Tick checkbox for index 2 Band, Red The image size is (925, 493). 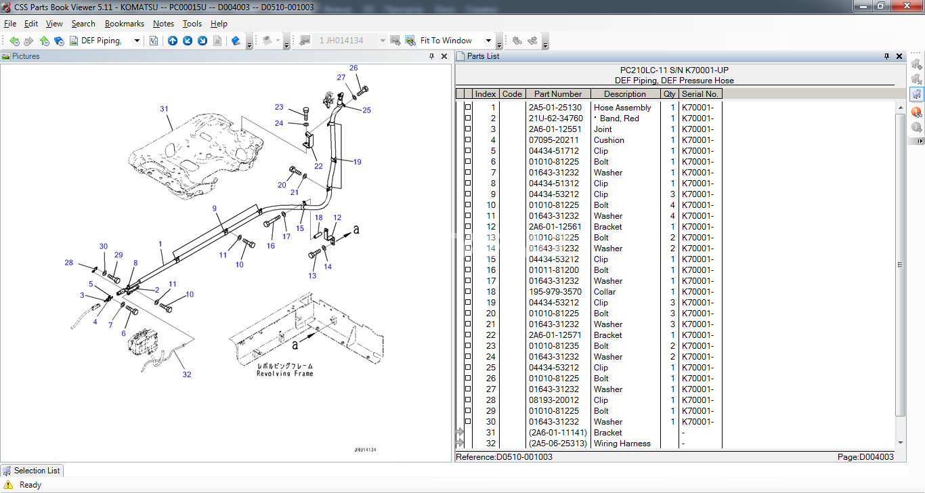467,119
